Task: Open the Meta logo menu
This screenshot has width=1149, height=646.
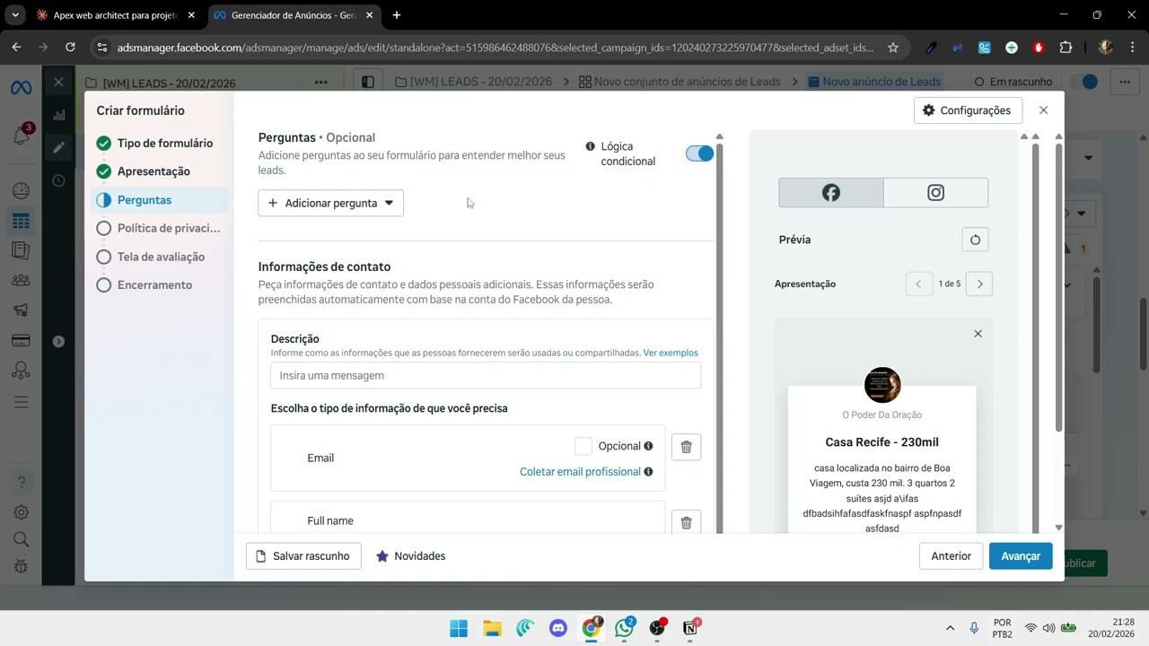Action: pos(21,87)
